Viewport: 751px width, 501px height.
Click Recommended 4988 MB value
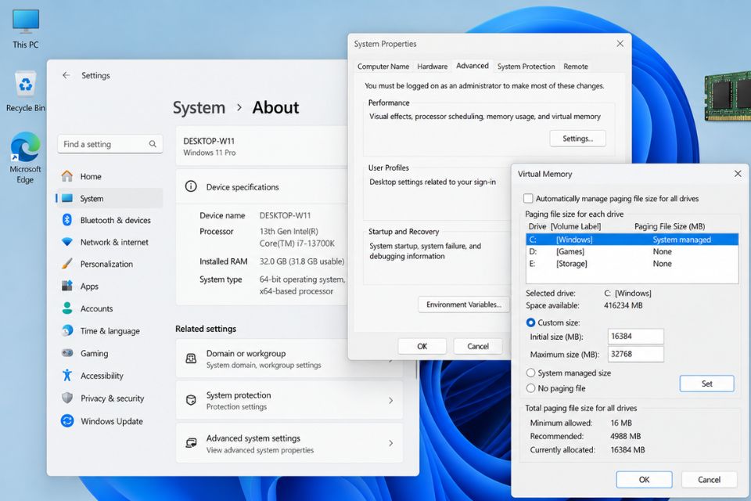[x=625, y=436]
